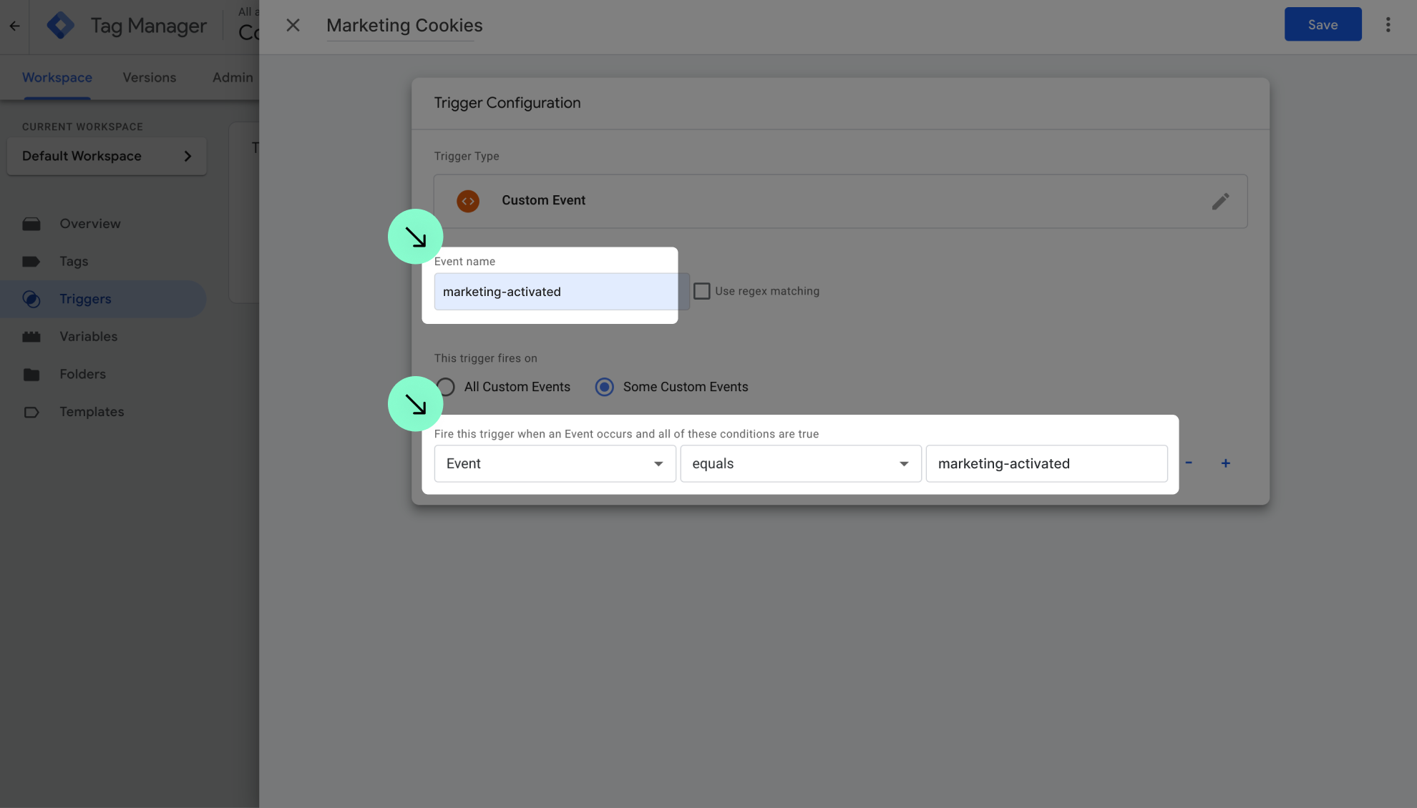Open Triggers in the sidebar

(x=85, y=299)
